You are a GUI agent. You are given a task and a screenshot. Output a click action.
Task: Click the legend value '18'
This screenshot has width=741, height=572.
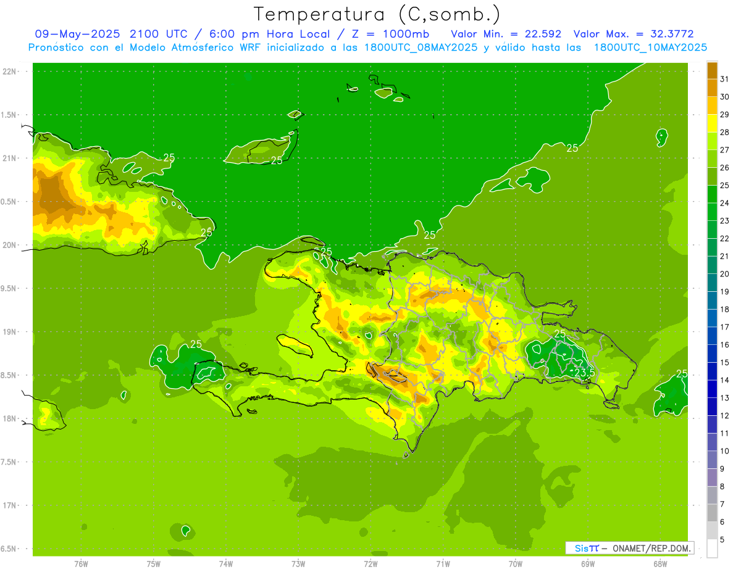click(725, 310)
